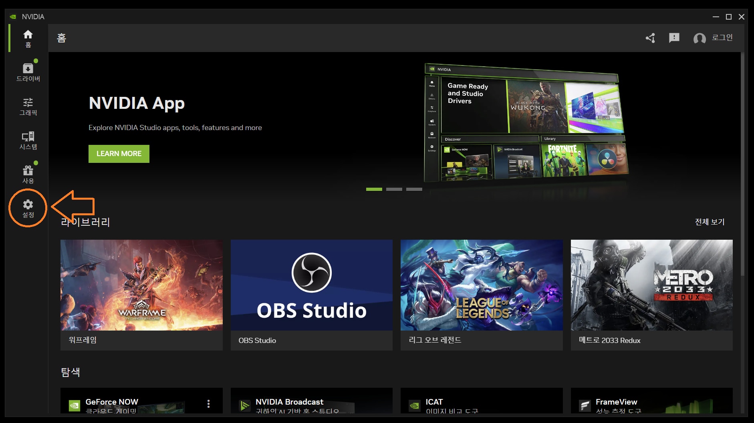Viewport: 754px width, 423px height.
Task: Click the 워프레임 title text
Action: pos(83,340)
